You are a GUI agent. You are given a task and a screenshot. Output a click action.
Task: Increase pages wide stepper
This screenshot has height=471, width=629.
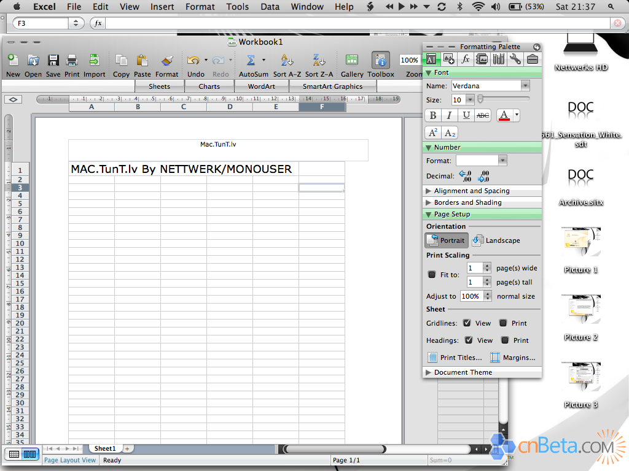click(487, 266)
